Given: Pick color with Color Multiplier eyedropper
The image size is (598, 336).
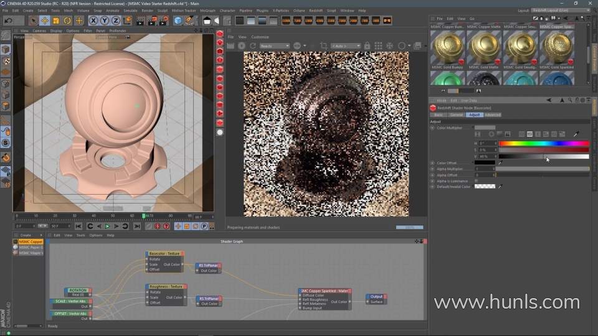Looking at the screenshot, I should coord(576,134).
